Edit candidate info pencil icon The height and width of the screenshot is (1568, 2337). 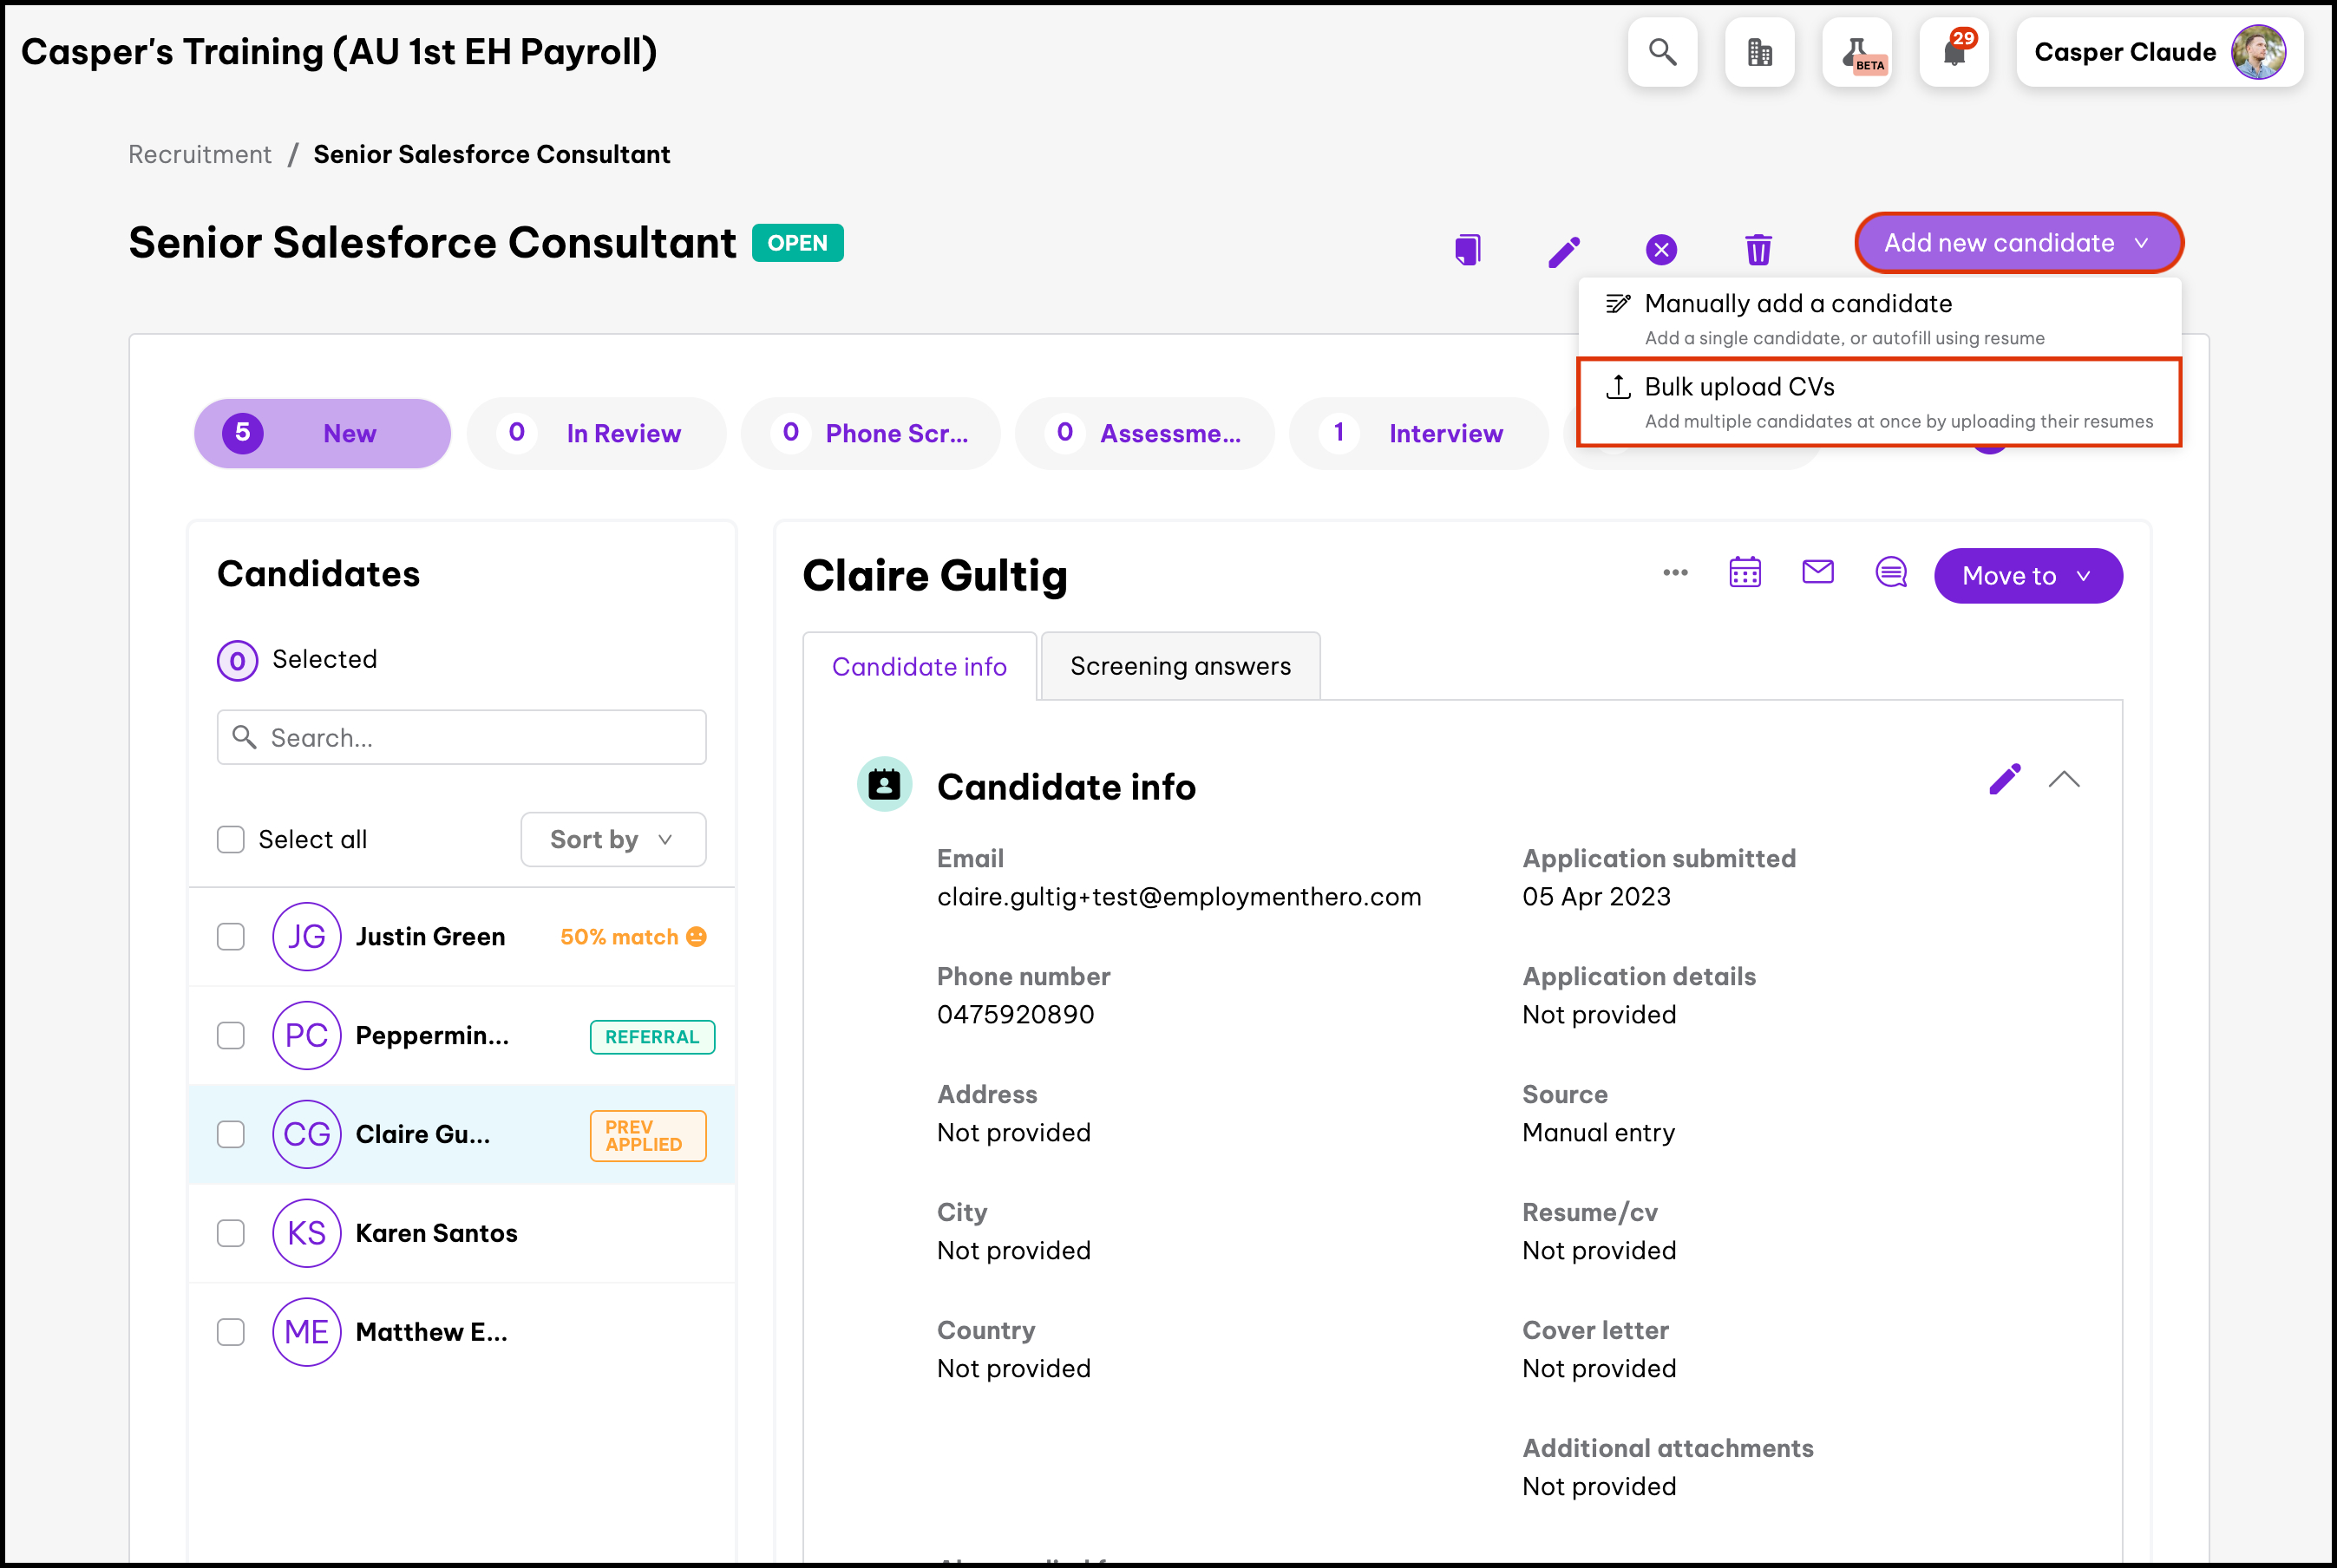(x=2004, y=780)
